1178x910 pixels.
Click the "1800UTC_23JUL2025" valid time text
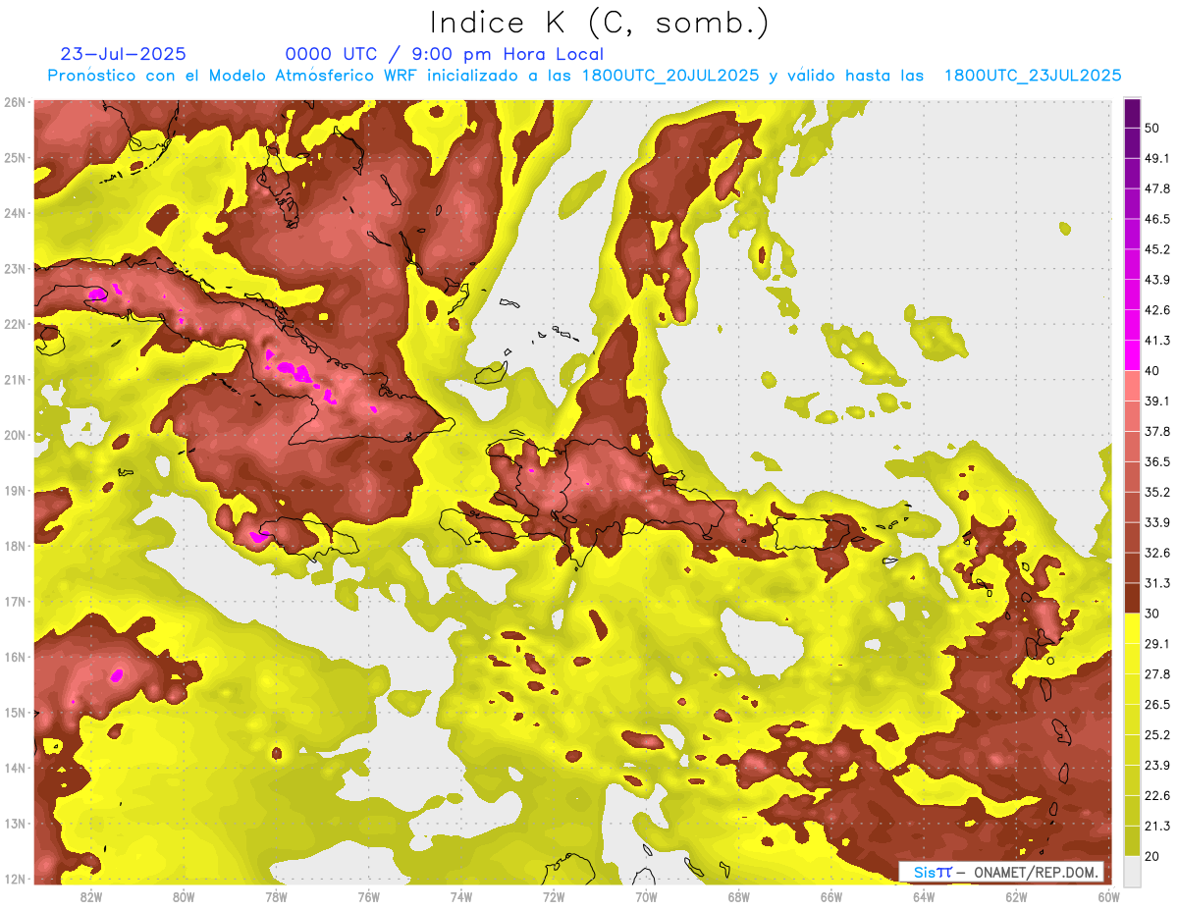(x=1032, y=76)
